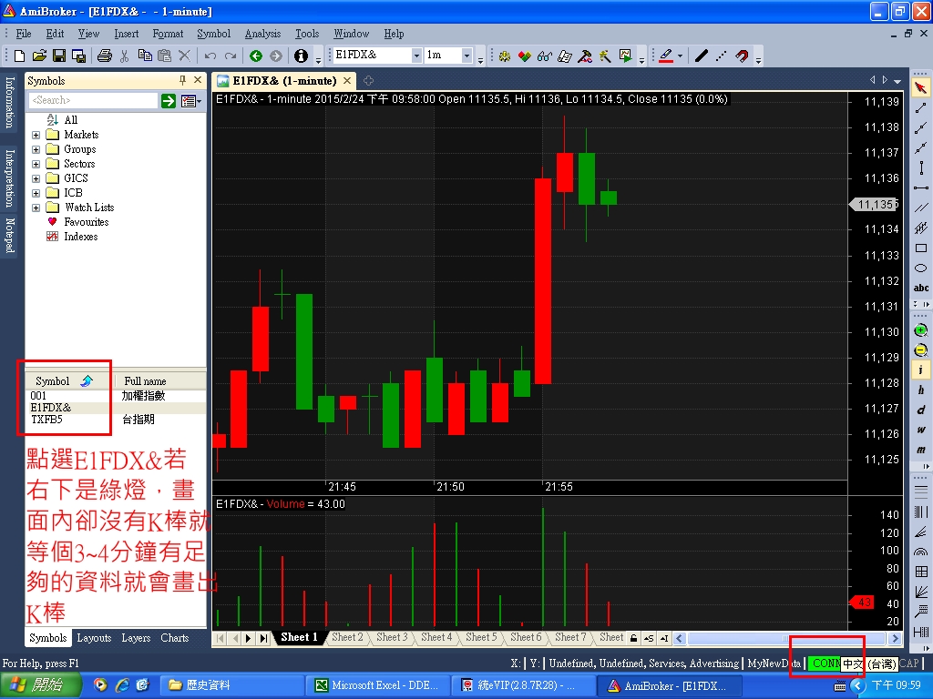Toggle the weekly 'w' interval button
This screenshot has height=699, width=933.
(920, 430)
